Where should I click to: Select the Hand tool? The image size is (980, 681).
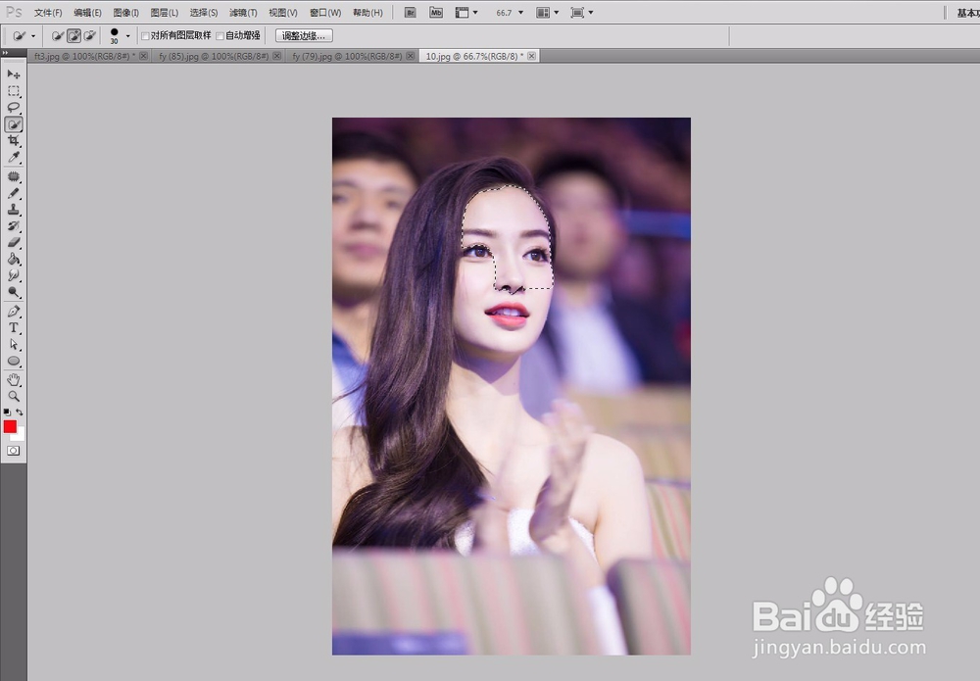tap(13, 380)
